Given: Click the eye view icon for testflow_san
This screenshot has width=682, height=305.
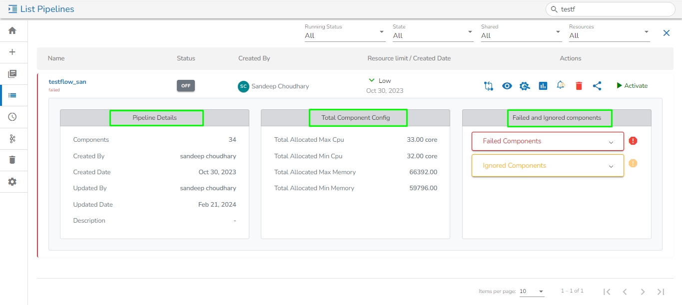Looking at the screenshot, I should point(507,86).
